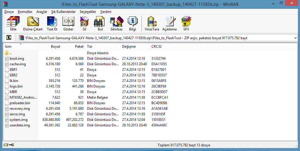The height and width of the screenshot is (151, 300).
Task: Expand the archive path dropdown
Action: [295, 38]
